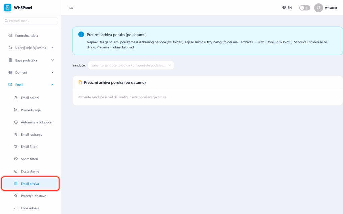Expand the Baze podataka chevron
Viewport: 343px width, 214px height.
(52, 60)
